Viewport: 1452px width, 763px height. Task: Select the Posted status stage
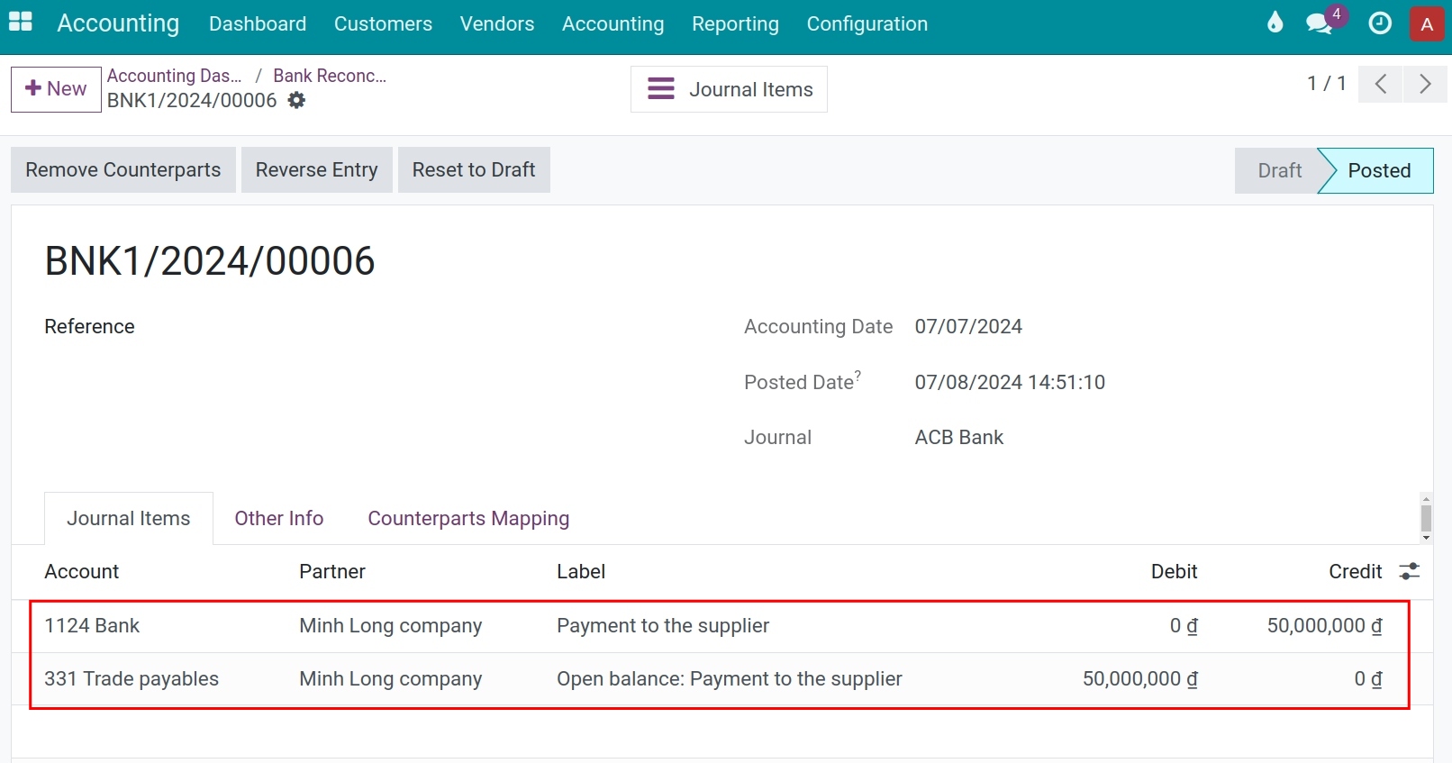point(1379,170)
